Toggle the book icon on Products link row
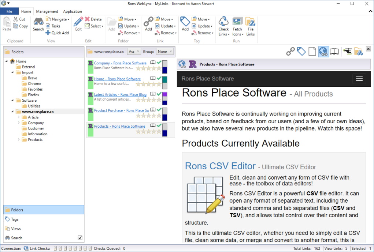 [x=153, y=125]
